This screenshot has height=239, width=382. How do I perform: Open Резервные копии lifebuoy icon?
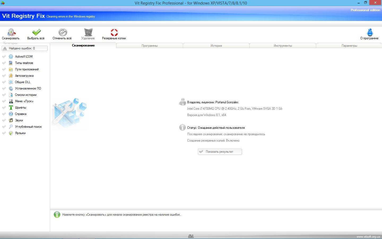[x=114, y=32]
